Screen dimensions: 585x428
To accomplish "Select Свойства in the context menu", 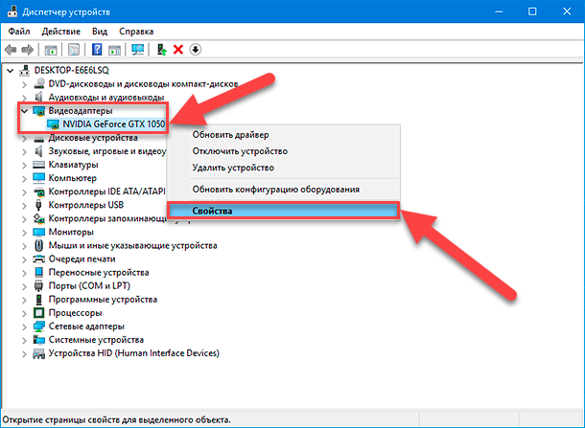I will (x=284, y=211).
